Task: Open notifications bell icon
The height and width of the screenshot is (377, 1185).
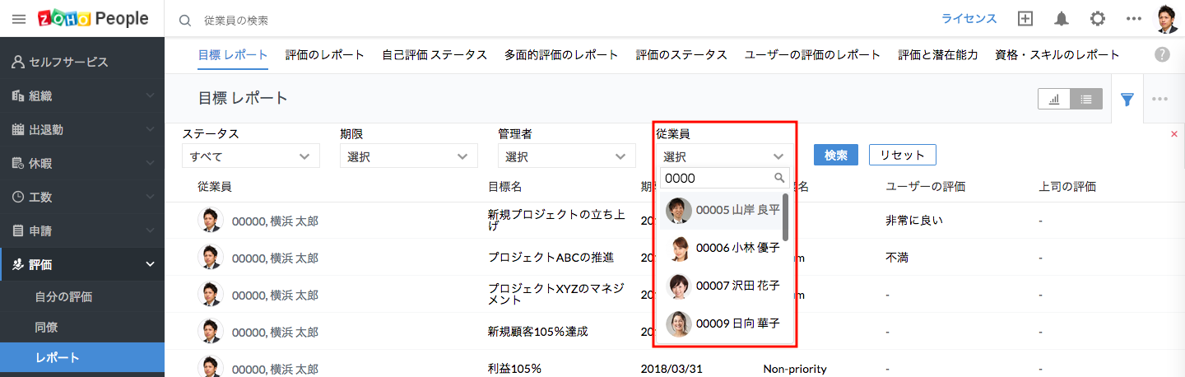Action: tap(1062, 19)
